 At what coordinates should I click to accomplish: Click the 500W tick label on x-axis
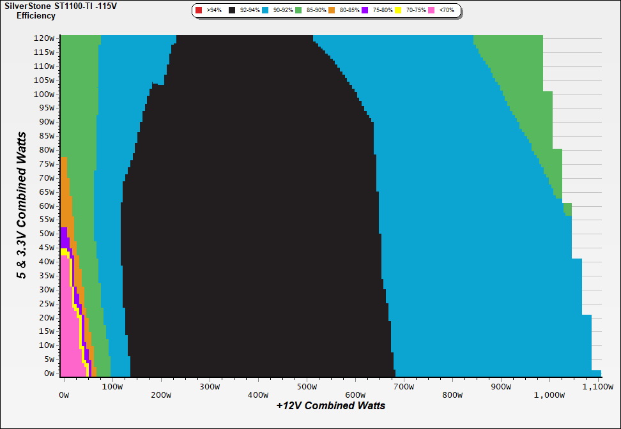click(x=306, y=387)
